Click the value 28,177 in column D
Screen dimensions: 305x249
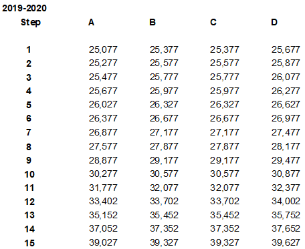(x=286, y=146)
